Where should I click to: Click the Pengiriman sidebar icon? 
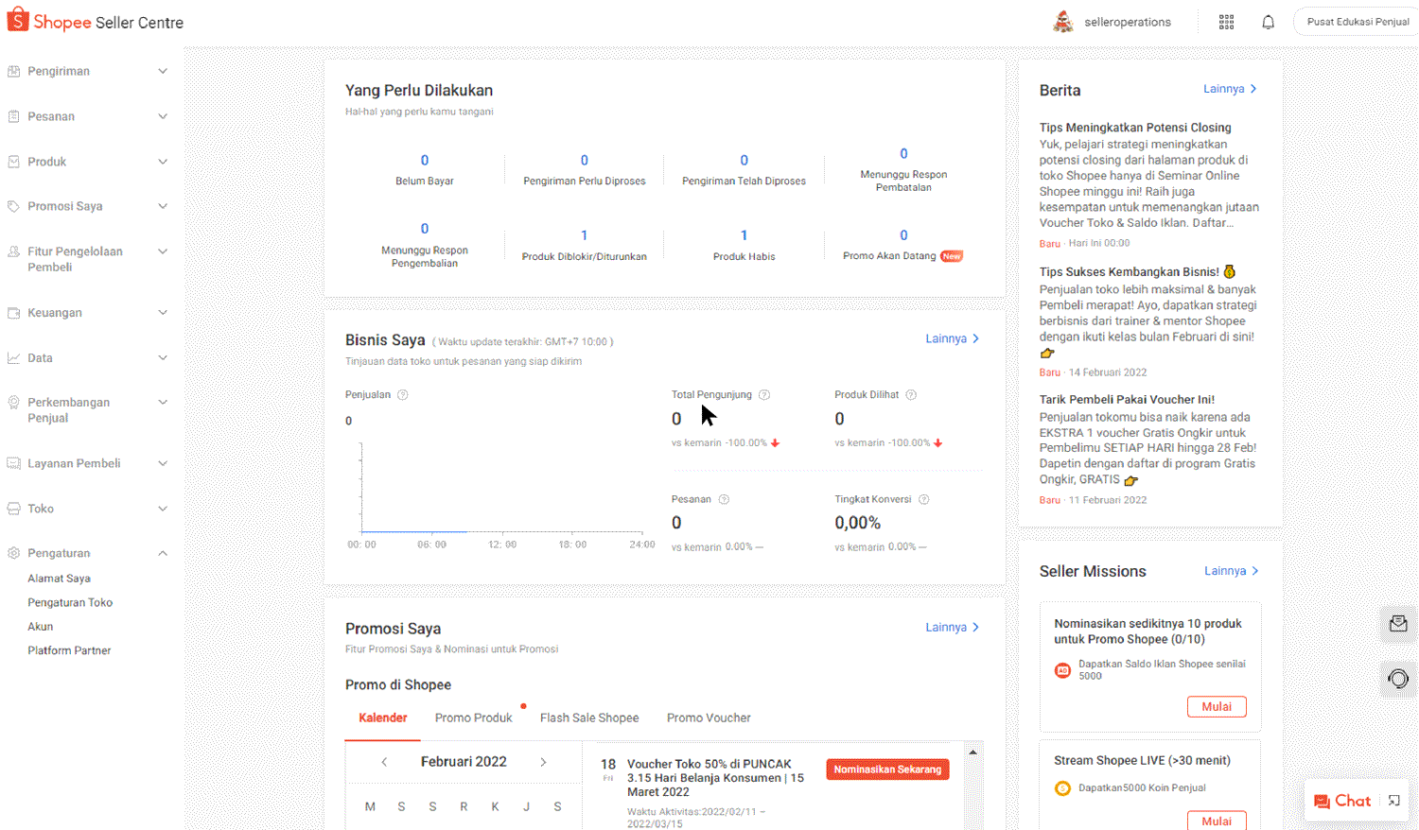point(14,71)
